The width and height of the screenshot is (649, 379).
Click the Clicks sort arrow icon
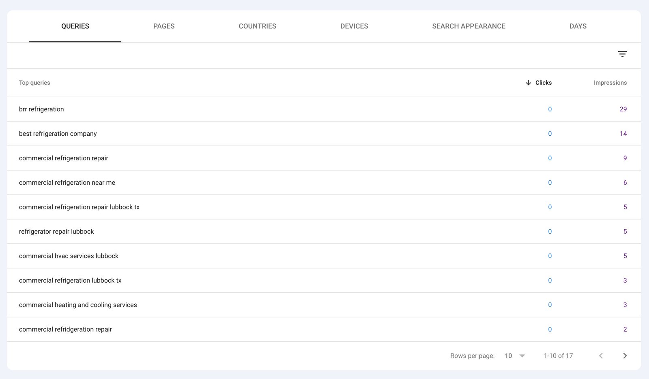coord(528,83)
